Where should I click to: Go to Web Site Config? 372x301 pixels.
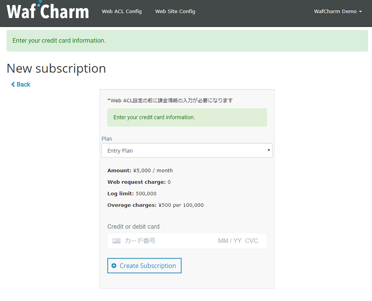click(x=175, y=11)
